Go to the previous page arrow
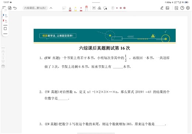 (3, 51)
